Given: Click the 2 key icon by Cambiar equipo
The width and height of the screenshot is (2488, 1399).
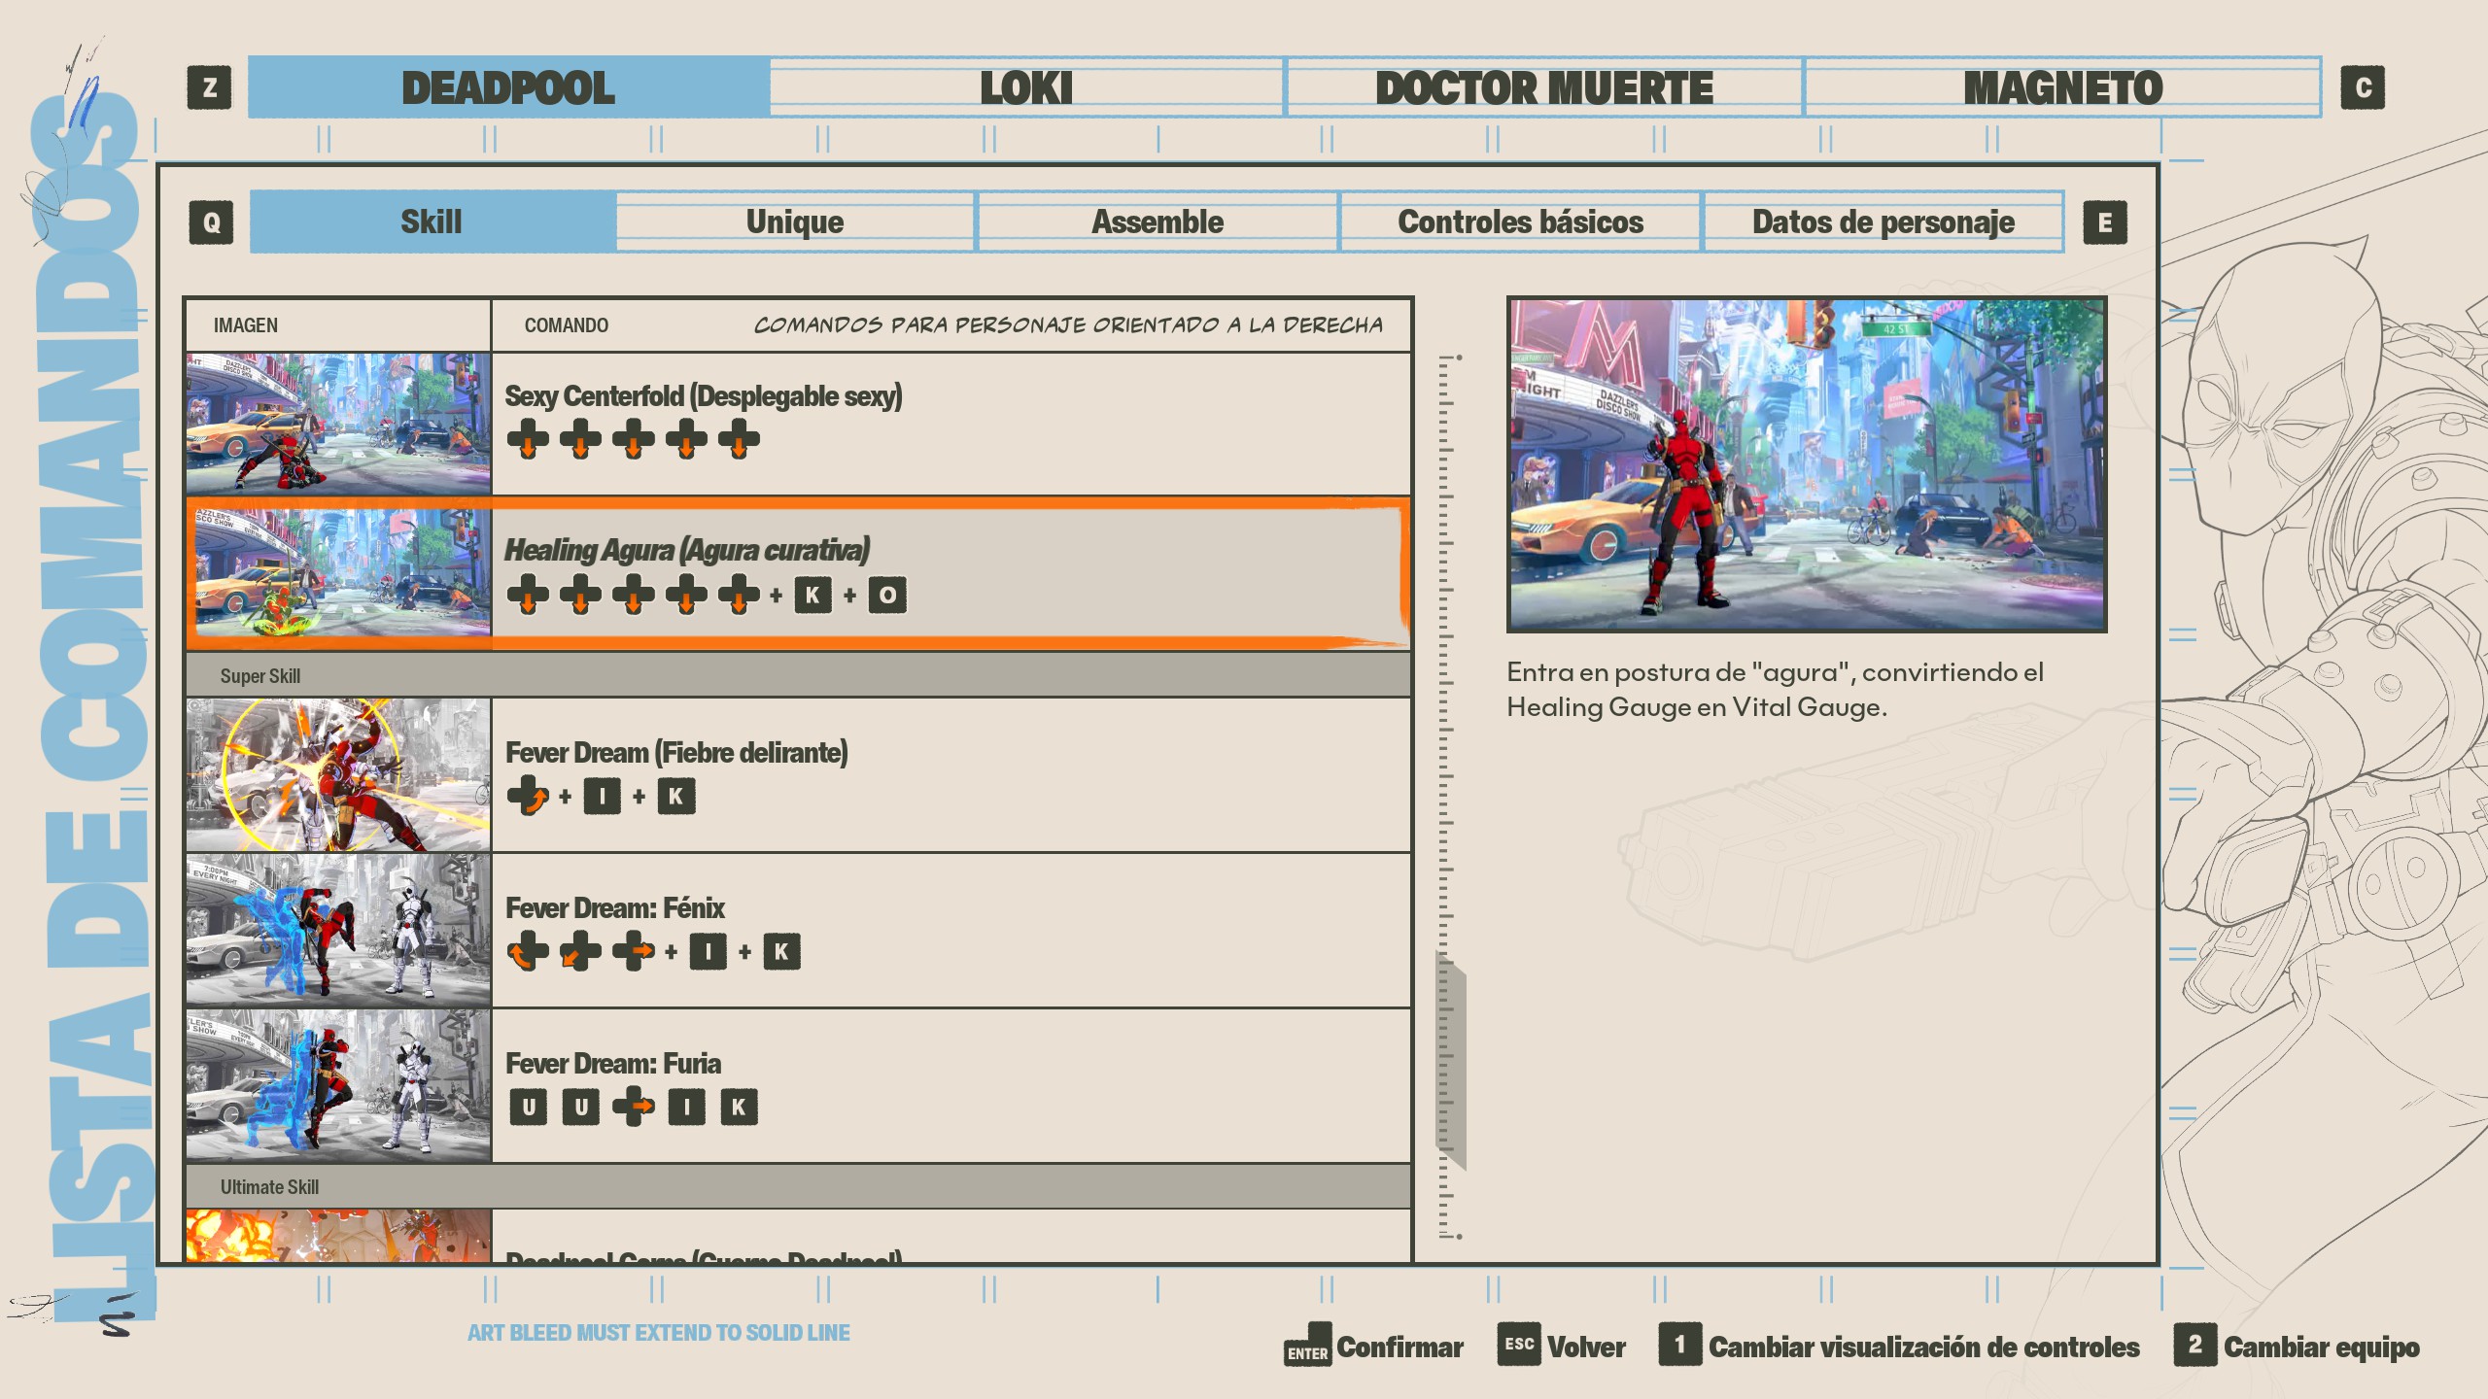Looking at the screenshot, I should (2194, 1345).
